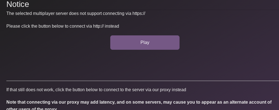Viewport: 279px width, 110px height.
Task: Click the cut-off "other users of the proxy" line
Action: tap(32, 109)
